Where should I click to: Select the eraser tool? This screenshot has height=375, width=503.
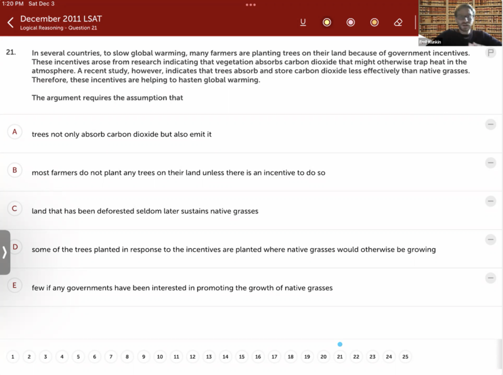tap(398, 23)
